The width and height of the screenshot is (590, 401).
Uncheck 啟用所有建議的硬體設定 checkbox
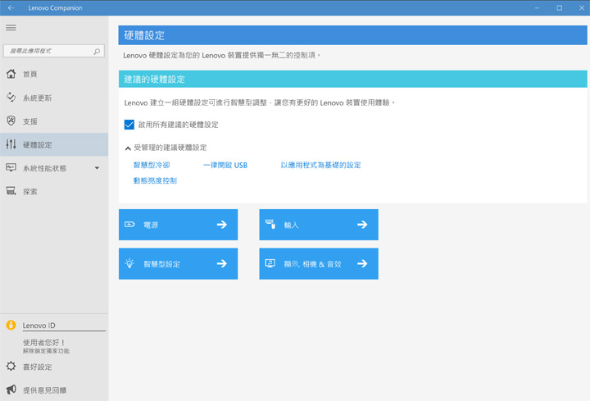(129, 125)
